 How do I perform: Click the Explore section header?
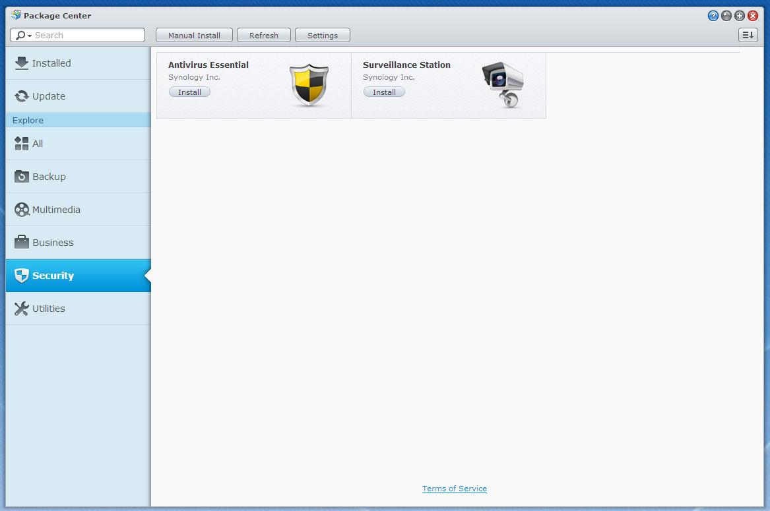tap(79, 120)
